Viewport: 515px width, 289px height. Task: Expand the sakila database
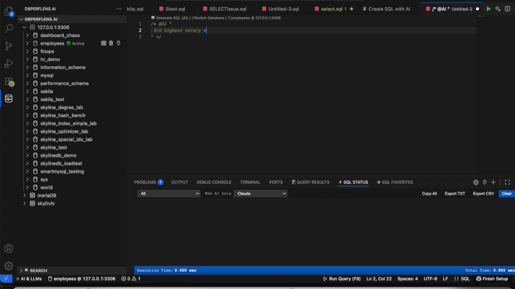[27, 92]
